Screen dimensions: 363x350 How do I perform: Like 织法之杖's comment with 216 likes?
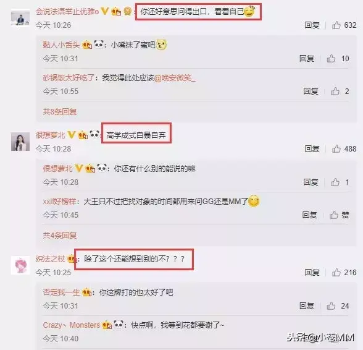[x=336, y=272]
